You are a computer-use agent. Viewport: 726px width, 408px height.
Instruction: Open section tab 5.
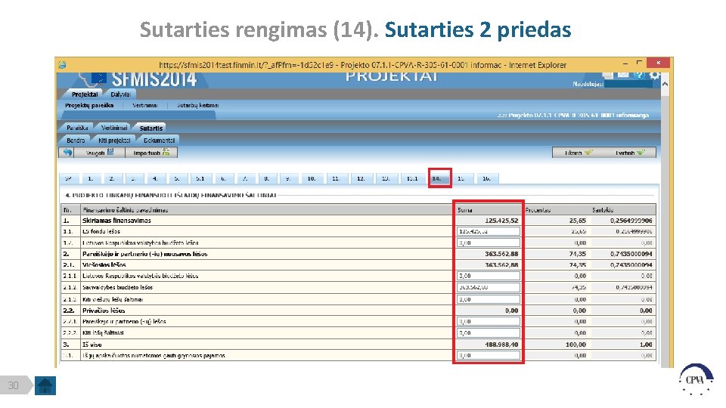pos(177,178)
